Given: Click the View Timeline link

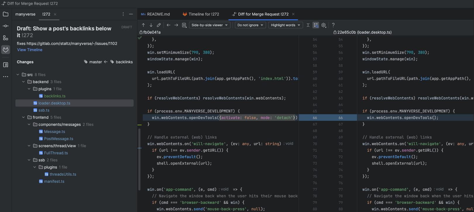Looking at the screenshot, I should click(x=30, y=50).
